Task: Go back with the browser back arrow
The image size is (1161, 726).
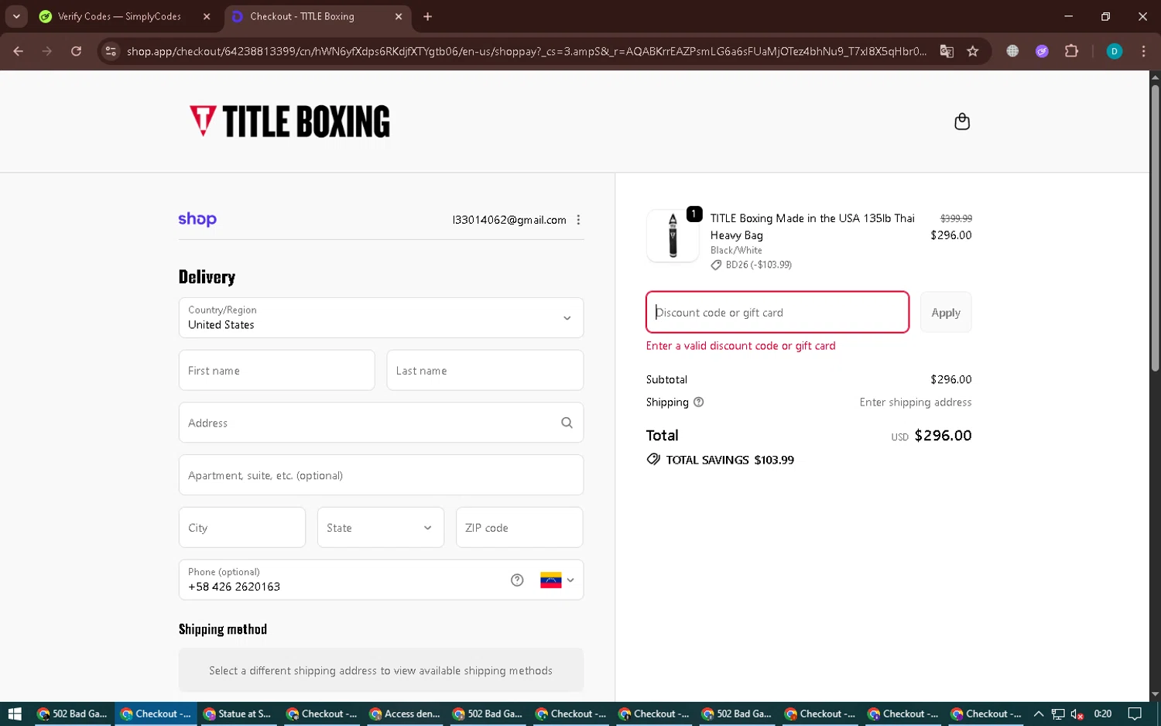Action: 18,51
